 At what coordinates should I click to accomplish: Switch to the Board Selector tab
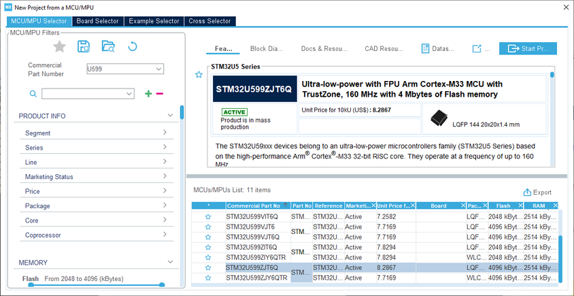pyautogui.click(x=98, y=21)
